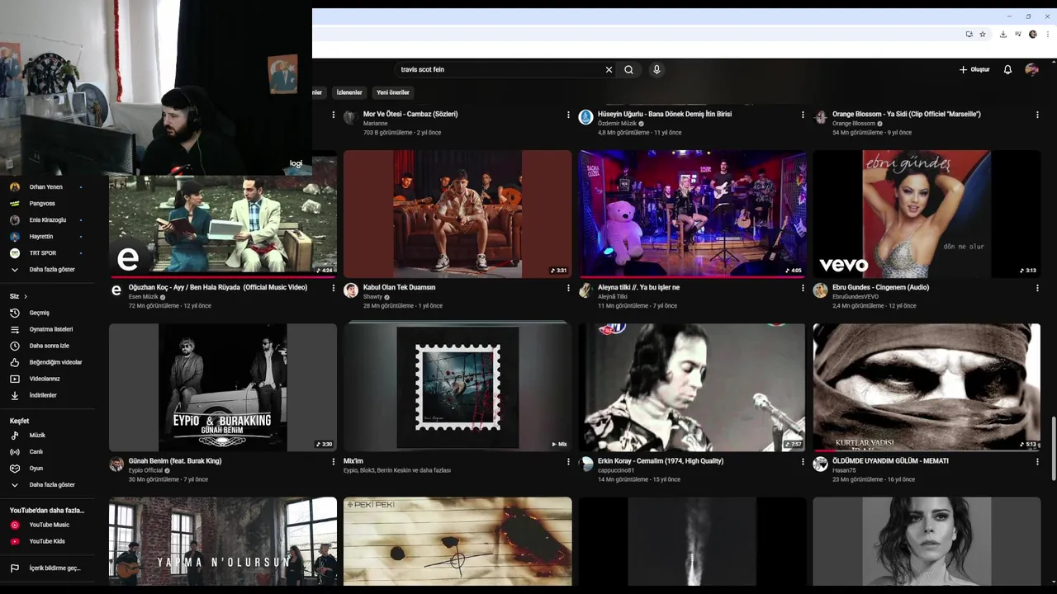Screen dimensions: 1057x594
Task: Expand the Siz section chevron
Action: click(26, 296)
